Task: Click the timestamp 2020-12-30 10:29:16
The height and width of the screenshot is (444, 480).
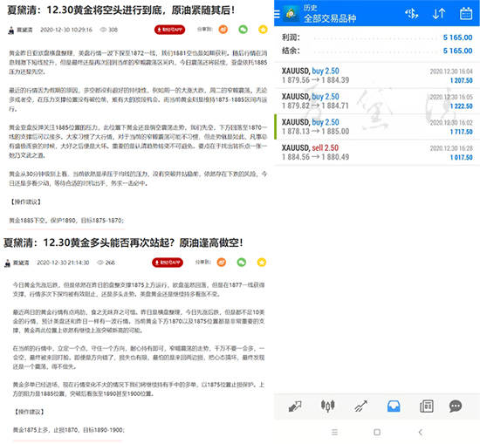Action: click(66, 30)
